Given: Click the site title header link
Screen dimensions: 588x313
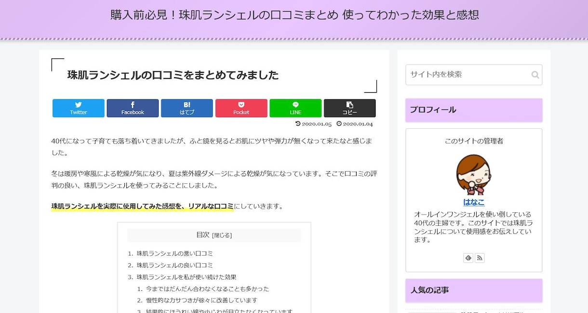Looking at the screenshot, I should 294,15.
